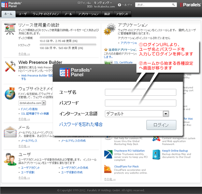Click the CloudFlare For Plesk icon
The image size is (202, 194).
pyautogui.click(x=108, y=169)
